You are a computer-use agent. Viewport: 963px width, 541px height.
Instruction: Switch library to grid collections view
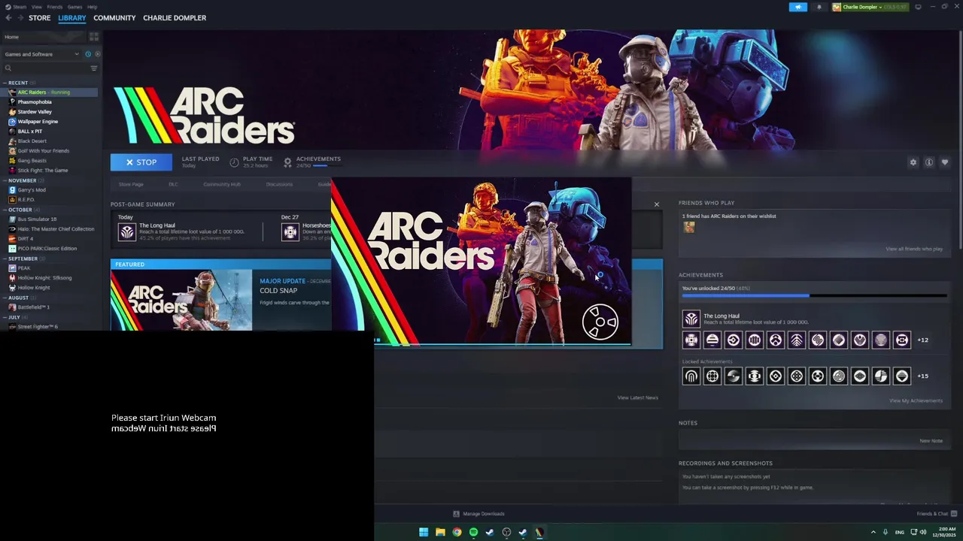click(94, 37)
